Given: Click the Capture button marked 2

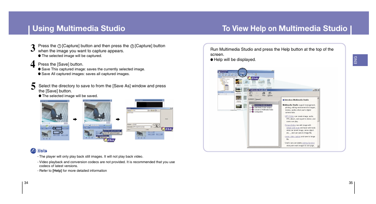Looking at the screenshot, I should [56, 132].
